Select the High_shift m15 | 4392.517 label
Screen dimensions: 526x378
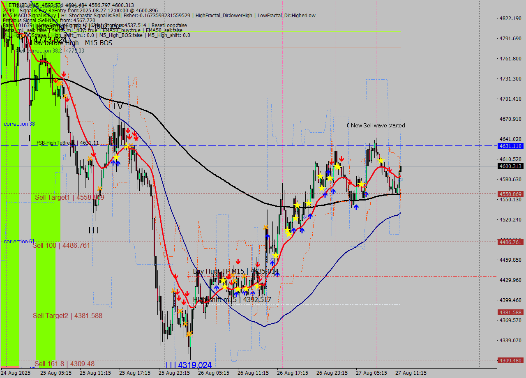pos(232,300)
